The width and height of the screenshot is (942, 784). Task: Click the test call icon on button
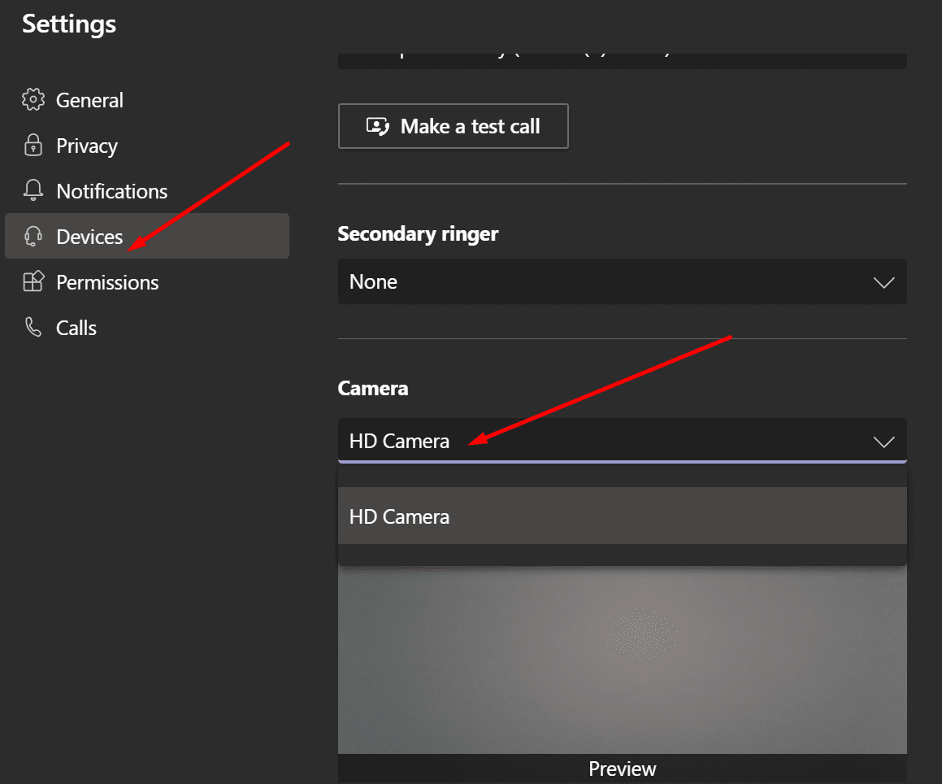click(378, 126)
